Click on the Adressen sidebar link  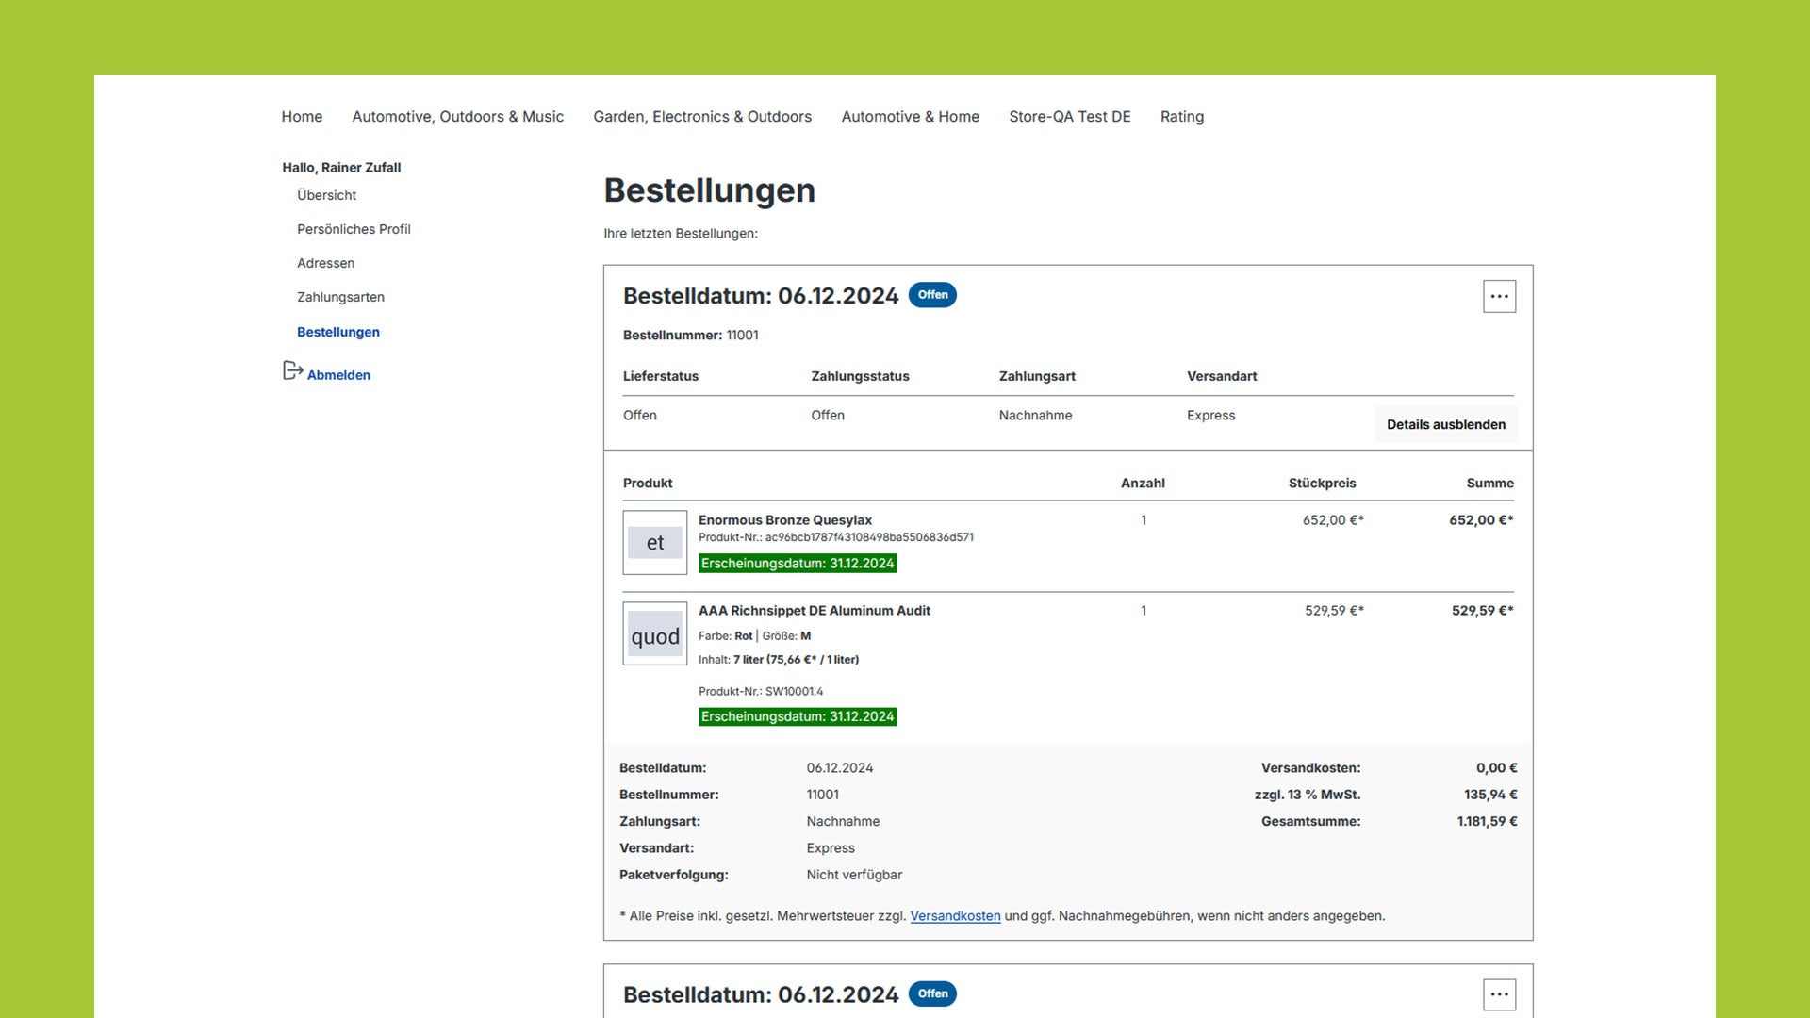pyautogui.click(x=324, y=264)
